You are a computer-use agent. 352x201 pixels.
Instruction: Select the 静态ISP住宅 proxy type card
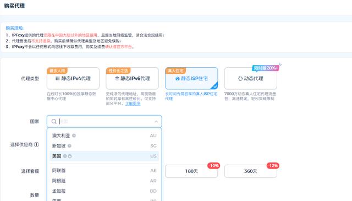click(191, 78)
